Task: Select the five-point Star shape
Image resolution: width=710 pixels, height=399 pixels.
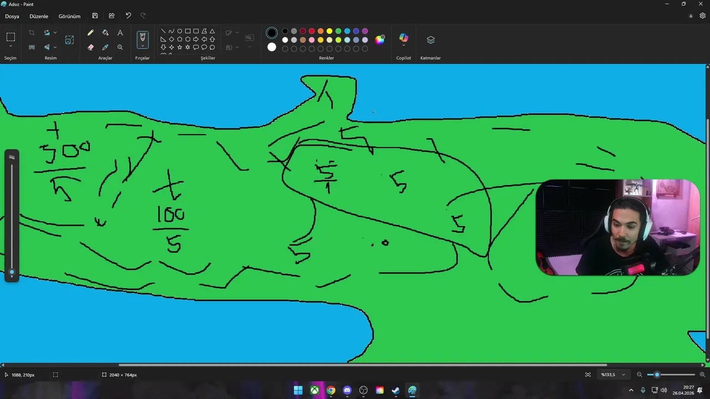Action: [180, 47]
